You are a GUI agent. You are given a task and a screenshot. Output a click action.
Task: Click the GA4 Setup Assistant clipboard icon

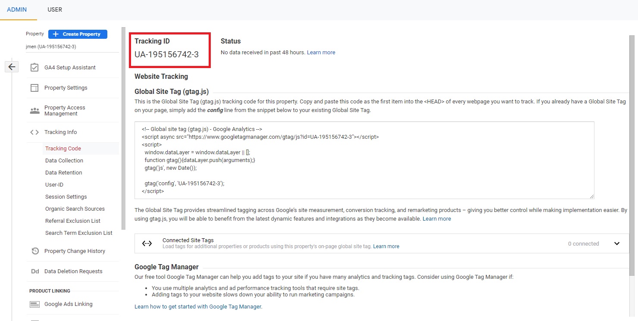(x=34, y=68)
